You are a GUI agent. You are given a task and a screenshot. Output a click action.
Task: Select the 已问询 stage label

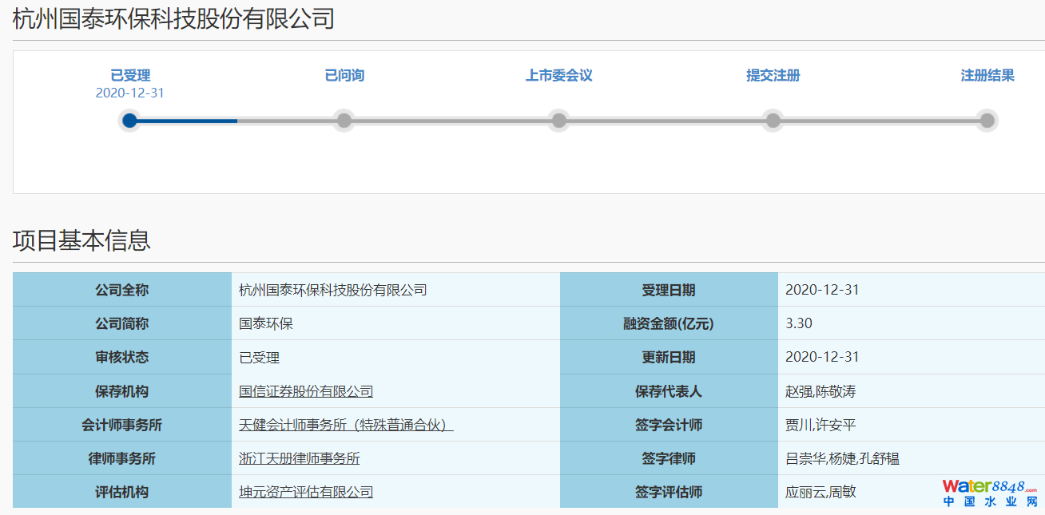click(344, 76)
